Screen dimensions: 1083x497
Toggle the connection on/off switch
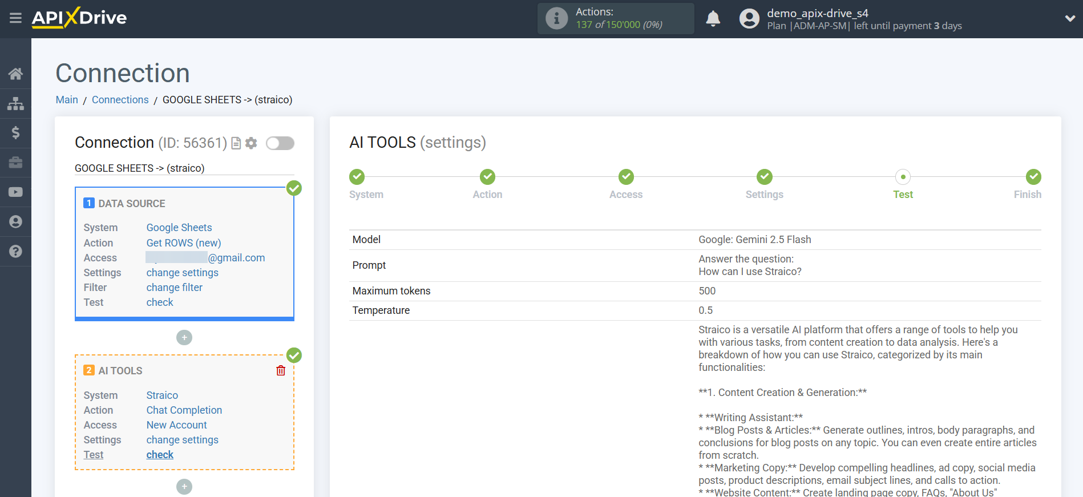280,143
